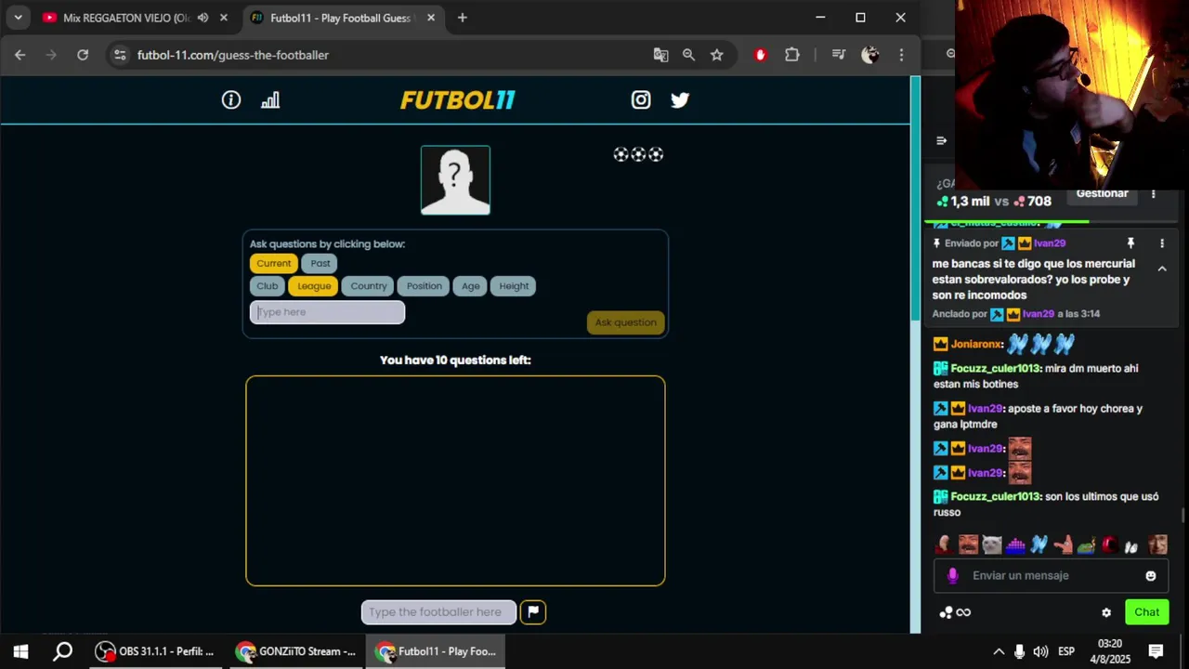1189x669 pixels.
Task: Go back in browser history
Action: pos(20,55)
